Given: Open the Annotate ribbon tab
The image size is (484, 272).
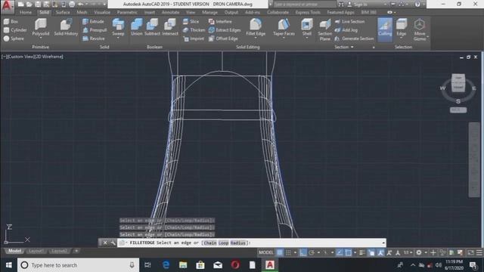Looking at the screenshot, I should click(170, 12).
